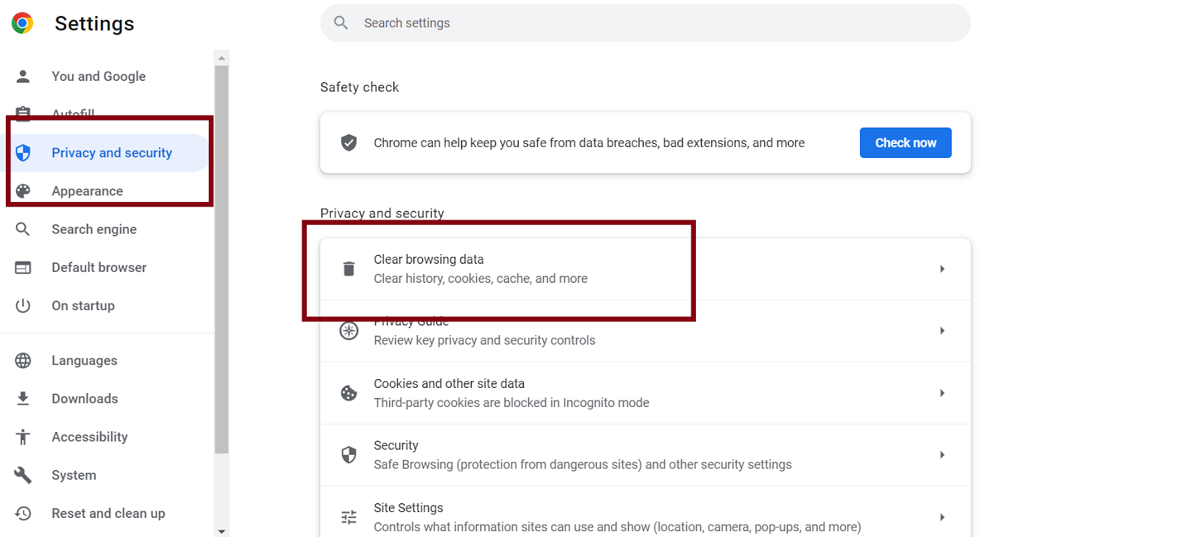Open the You and Google section
Viewport: 1177px width, 537px height.
tap(99, 76)
